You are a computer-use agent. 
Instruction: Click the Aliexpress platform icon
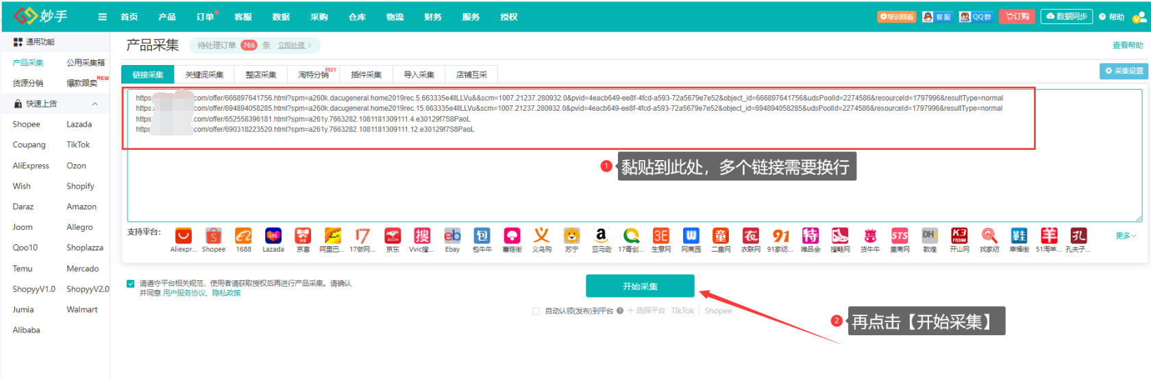(183, 237)
